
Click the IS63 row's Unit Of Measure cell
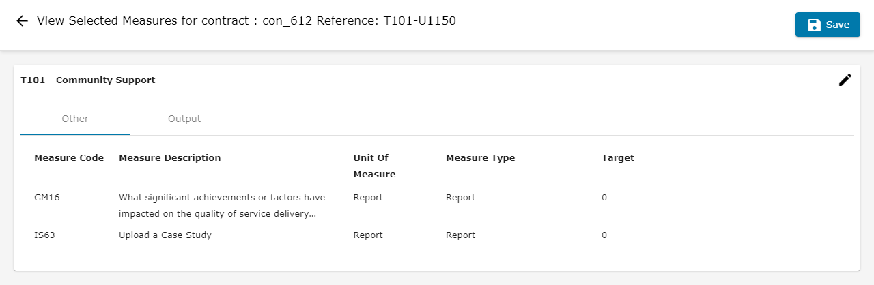368,235
